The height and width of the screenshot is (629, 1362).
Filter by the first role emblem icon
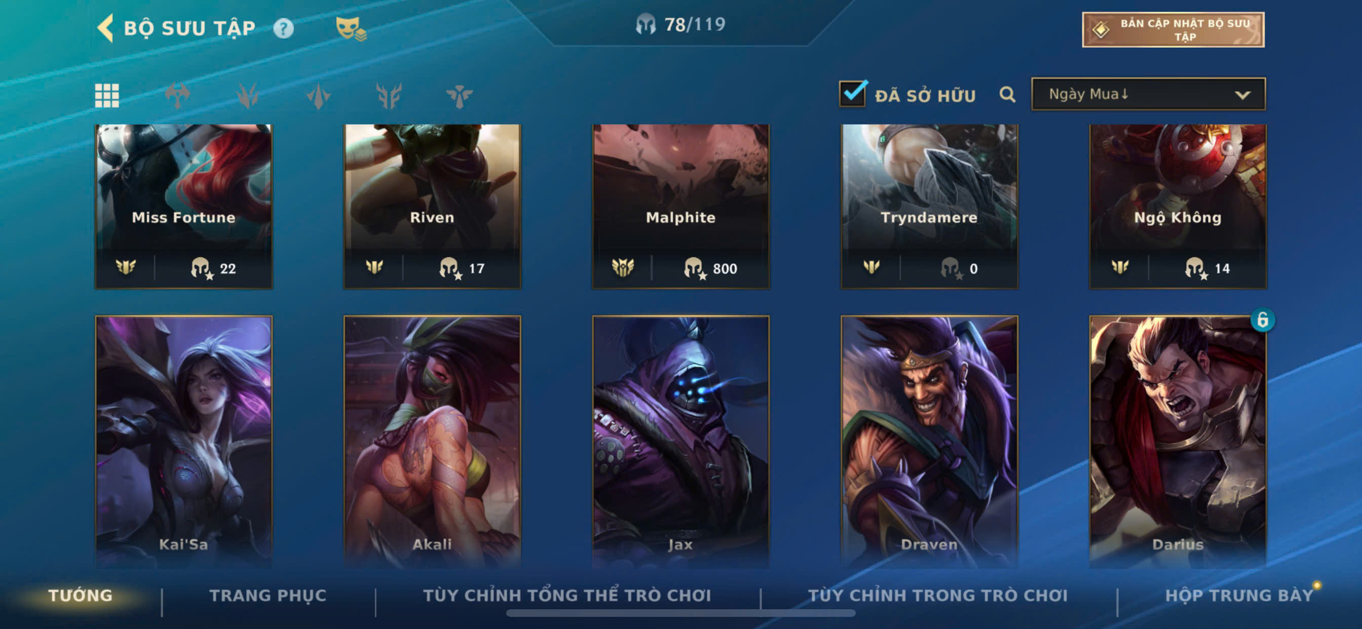click(177, 96)
